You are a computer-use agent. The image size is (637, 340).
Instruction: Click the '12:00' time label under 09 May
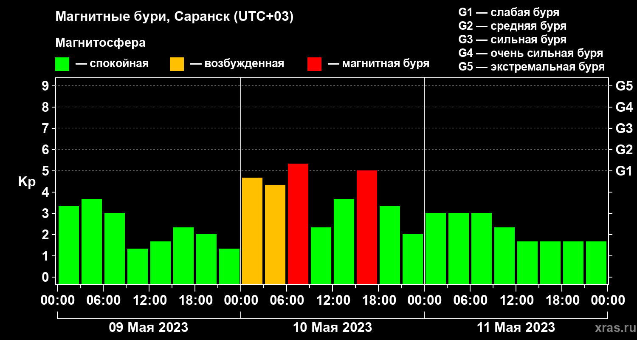(149, 300)
